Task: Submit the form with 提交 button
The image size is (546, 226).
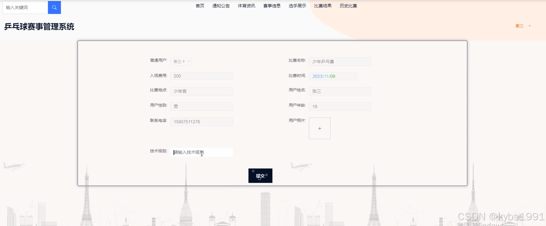Action: click(x=260, y=176)
